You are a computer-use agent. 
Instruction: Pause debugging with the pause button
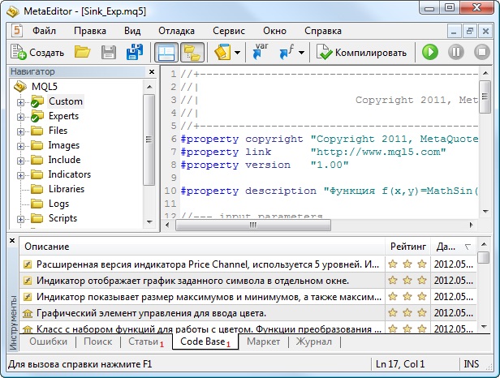456,52
